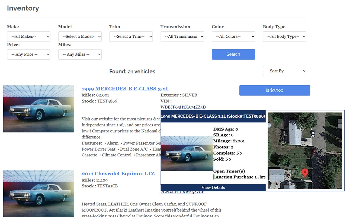Open the Transmission dropdown
The width and height of the screenshot is (347, 217).
point(182,36)
